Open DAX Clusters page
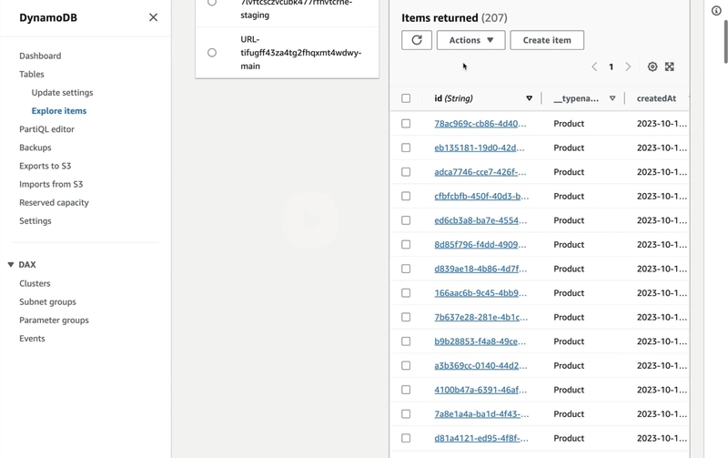Screen dimensions: 728x458 coord(35,283)
